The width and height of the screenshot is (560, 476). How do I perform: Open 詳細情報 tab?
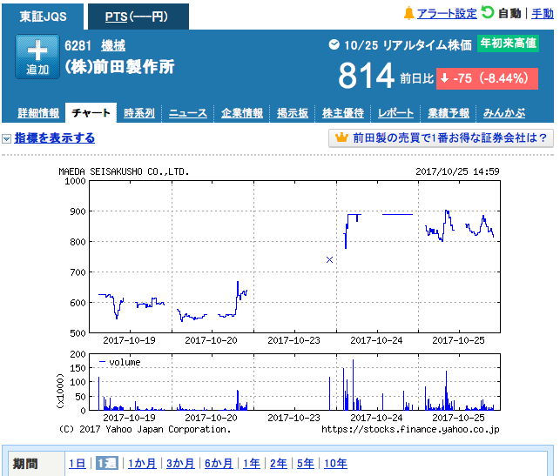point(38,113)
